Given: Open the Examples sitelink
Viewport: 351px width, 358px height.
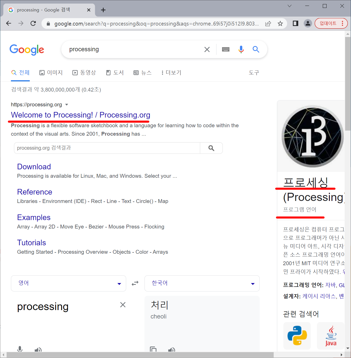Looking at the screenshot, I should 34,218.
